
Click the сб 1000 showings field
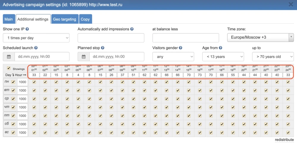tap(22, 124)
